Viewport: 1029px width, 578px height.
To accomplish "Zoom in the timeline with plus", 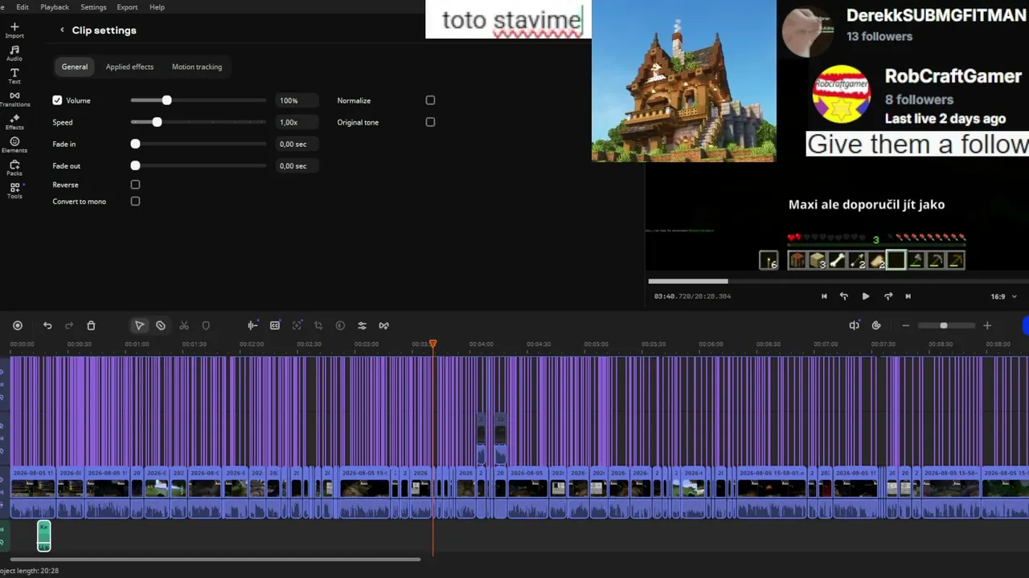I will 987,325.
